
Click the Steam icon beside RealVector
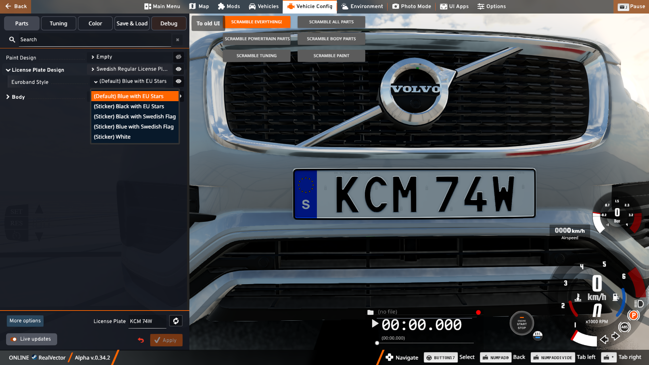point(34,357)
